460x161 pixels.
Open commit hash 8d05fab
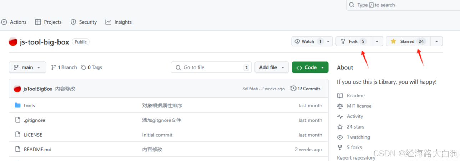pyautogui.click(x=250, y=89)
